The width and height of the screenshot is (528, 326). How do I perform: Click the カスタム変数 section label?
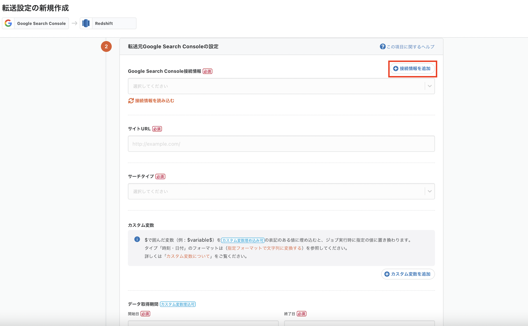[141, 225]
